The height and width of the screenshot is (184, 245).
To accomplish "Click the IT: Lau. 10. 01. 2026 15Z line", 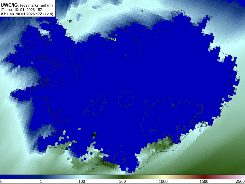I will [x=21, y=10].
